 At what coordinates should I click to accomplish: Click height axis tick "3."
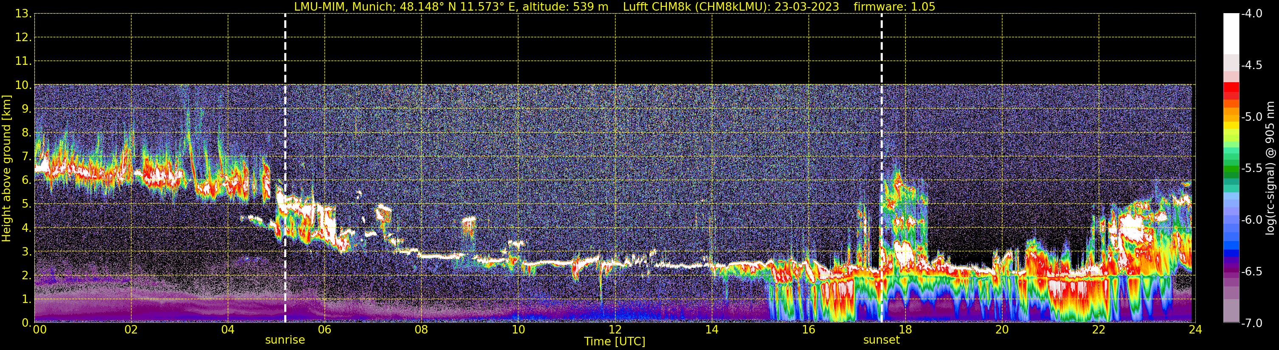tap(26, 251)
